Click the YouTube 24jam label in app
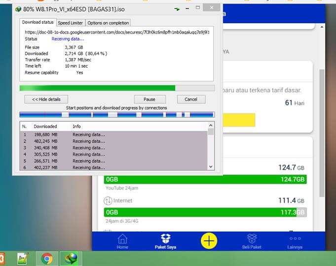The height and width of the screenshot is (266, 336). [122, 188]
